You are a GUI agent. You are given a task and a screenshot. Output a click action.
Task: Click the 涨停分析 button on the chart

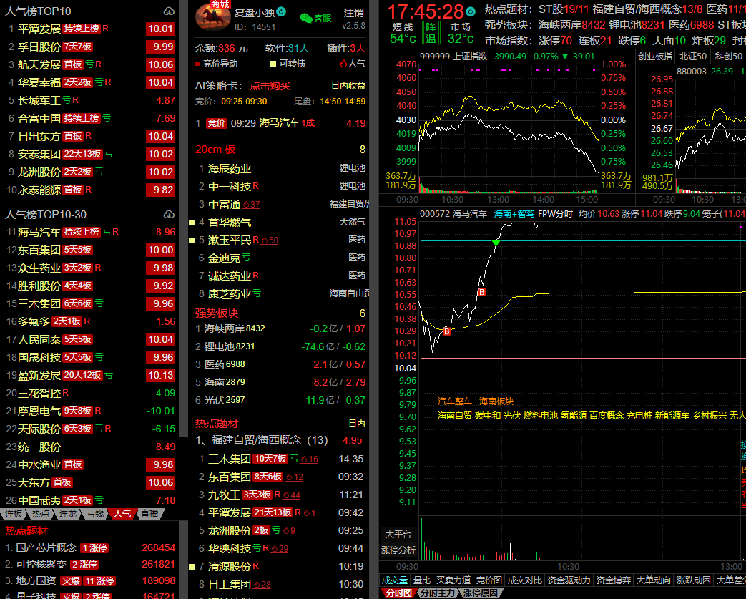click(398, 550)
